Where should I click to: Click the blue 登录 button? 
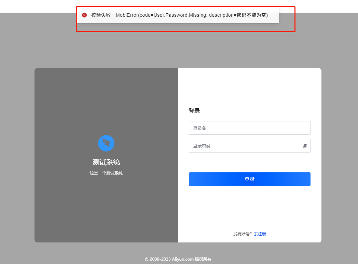tap(250, 179)
